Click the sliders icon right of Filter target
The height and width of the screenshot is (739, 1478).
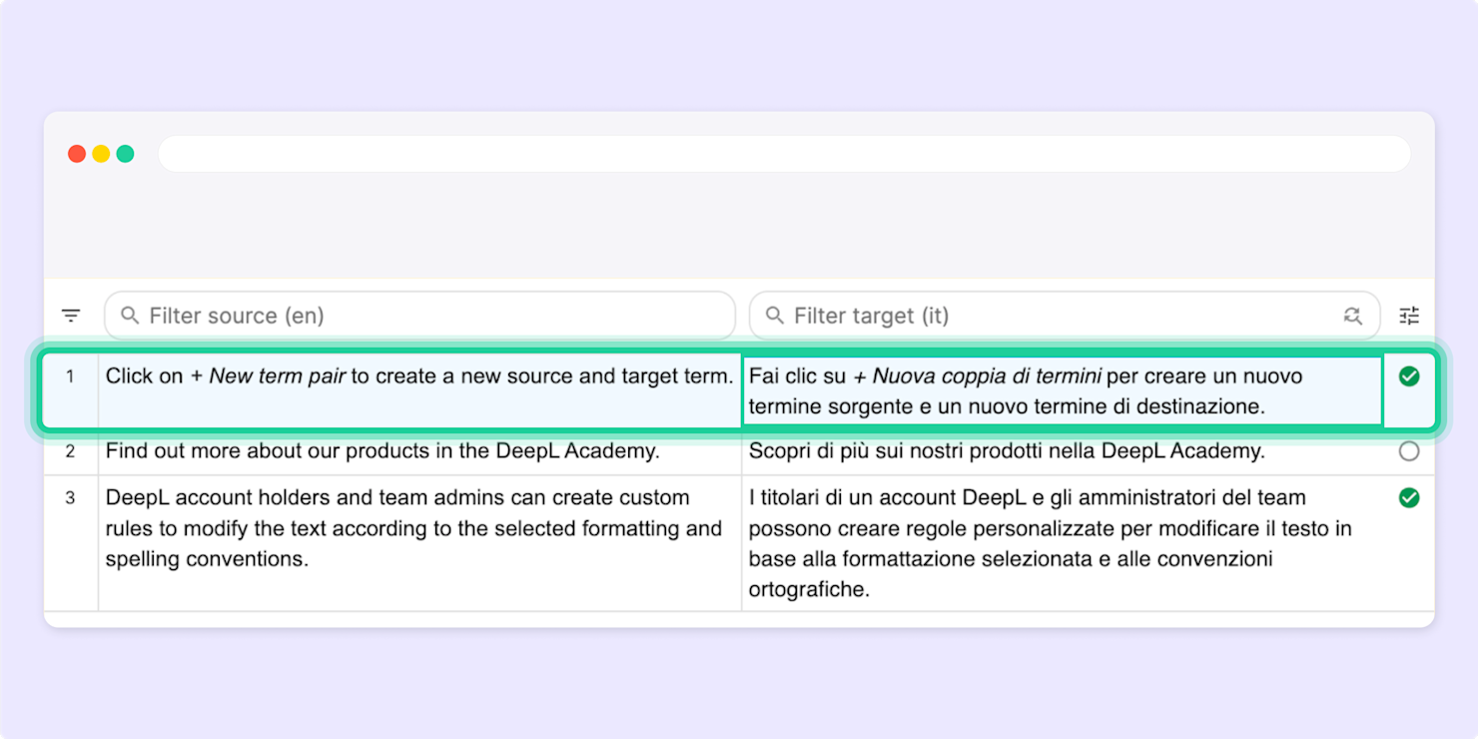pos(1409,315)
